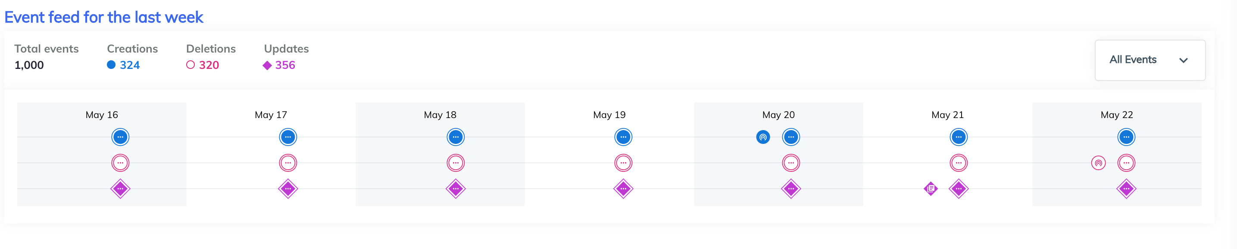Open the deletions cluster marker on May 19
This screenshot has width=1237, height=249.
[622, 163]
